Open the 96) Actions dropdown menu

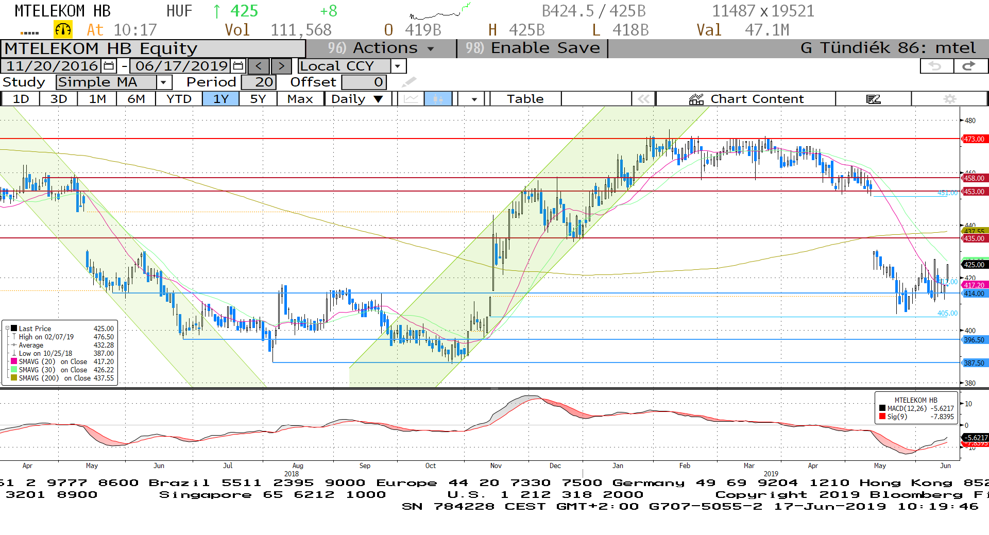381,48
